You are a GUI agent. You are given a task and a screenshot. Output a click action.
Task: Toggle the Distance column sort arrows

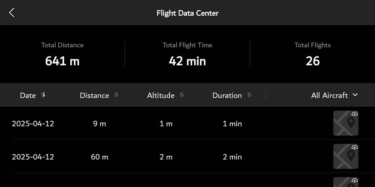pyautogui.click(x=116, y=95)
